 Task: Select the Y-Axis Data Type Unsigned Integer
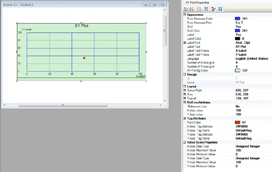(248, 158)
